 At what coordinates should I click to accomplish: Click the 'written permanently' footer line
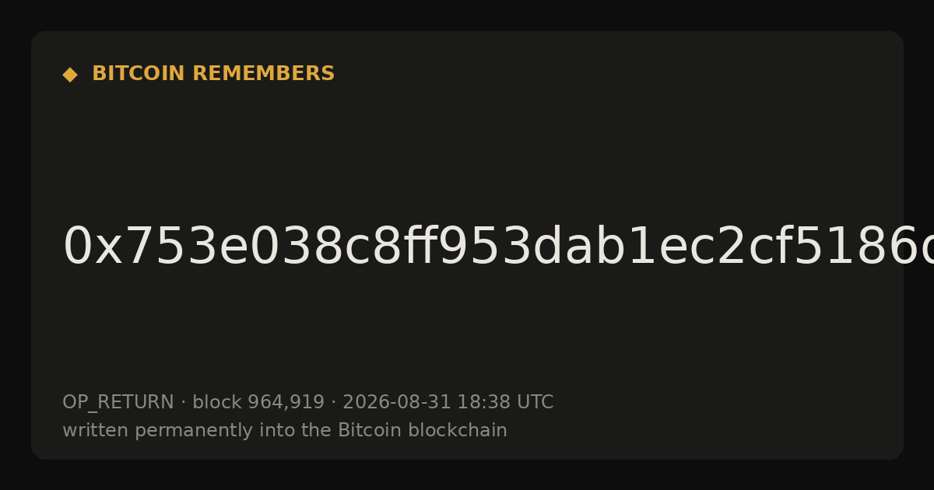(x=285, y=431)
